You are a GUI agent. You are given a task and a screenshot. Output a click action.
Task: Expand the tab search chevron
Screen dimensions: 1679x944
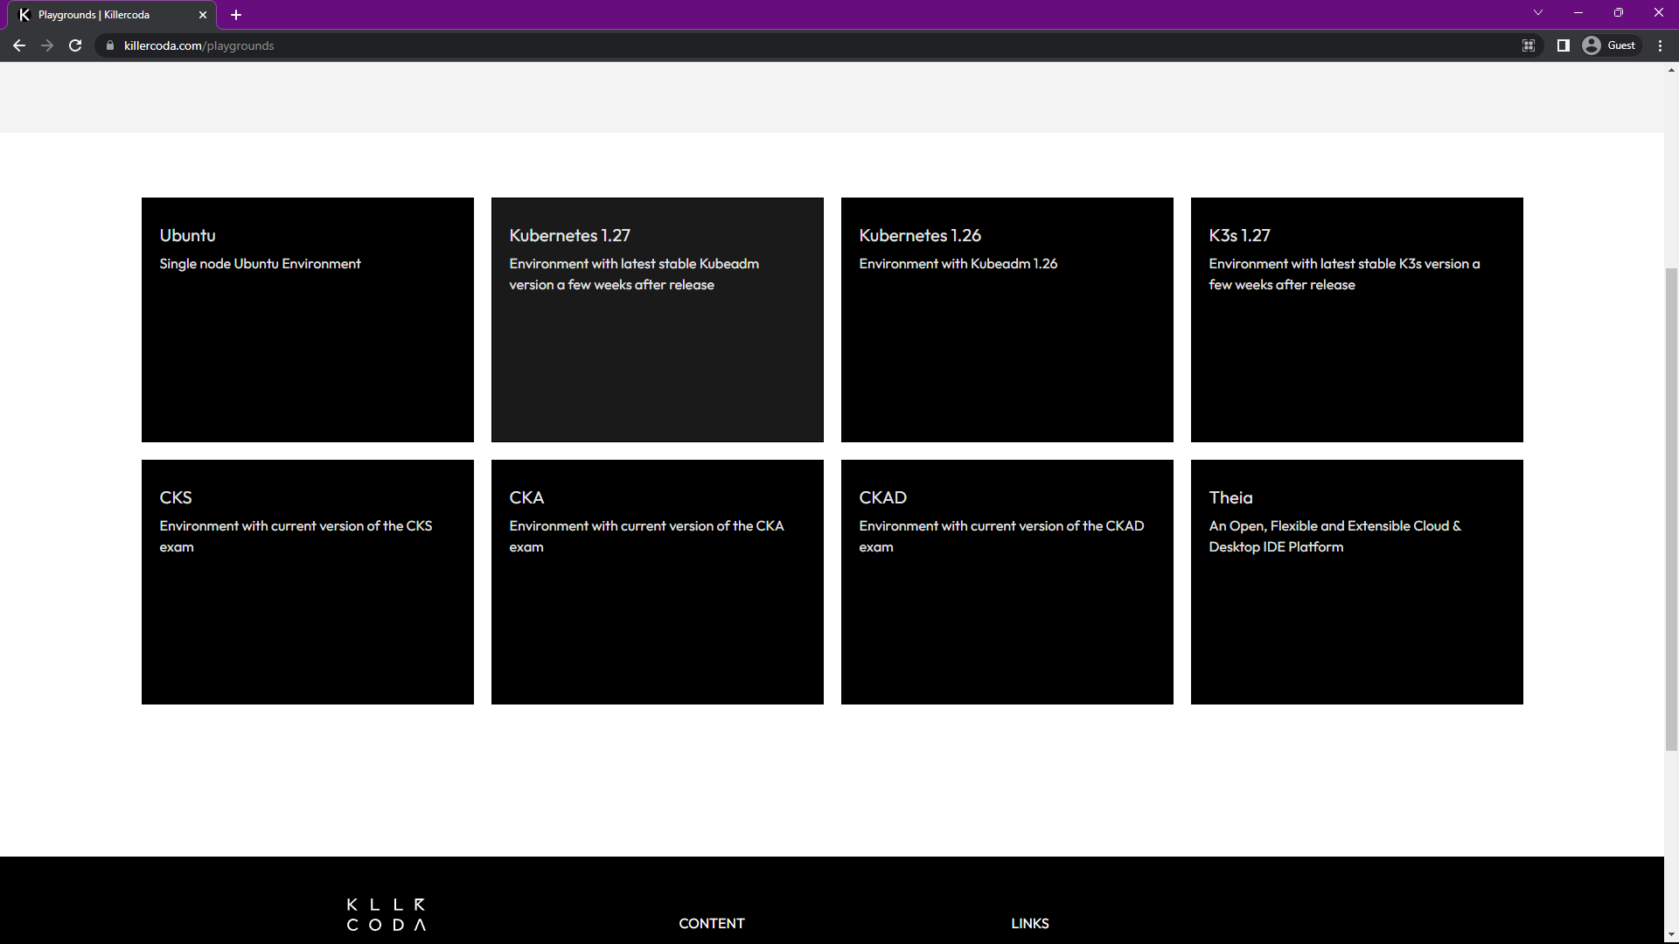(x=1538, y=13)
